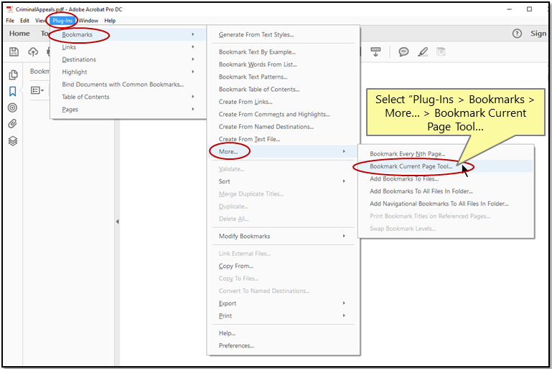Expand the Sort submenu
Image resolution: width=552 pixels, height=369 pixels.
pyautogui.click(x=284, y=181)
